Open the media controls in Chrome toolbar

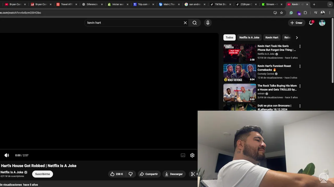pyautogui.click(x=315, y=12)
